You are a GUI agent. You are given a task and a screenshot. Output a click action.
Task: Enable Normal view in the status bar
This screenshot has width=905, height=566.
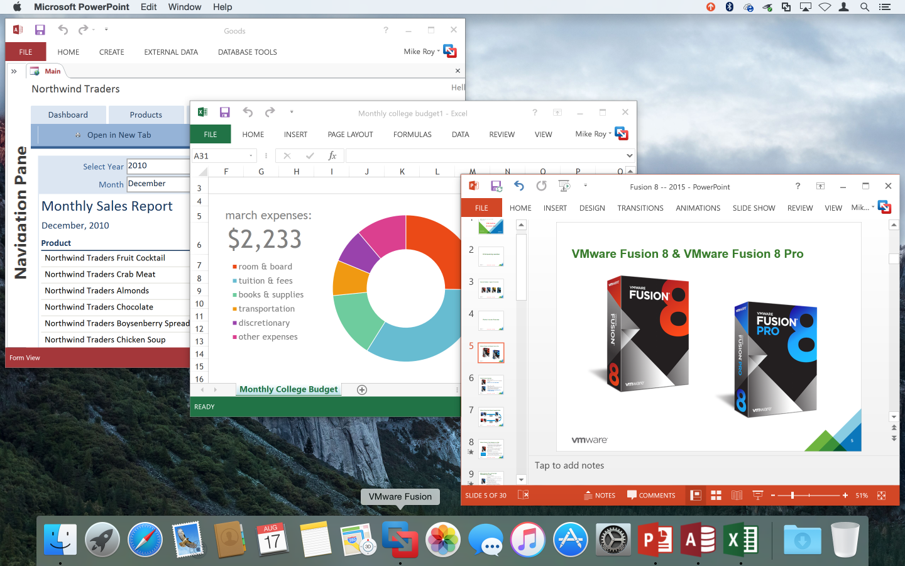(695, 495)
